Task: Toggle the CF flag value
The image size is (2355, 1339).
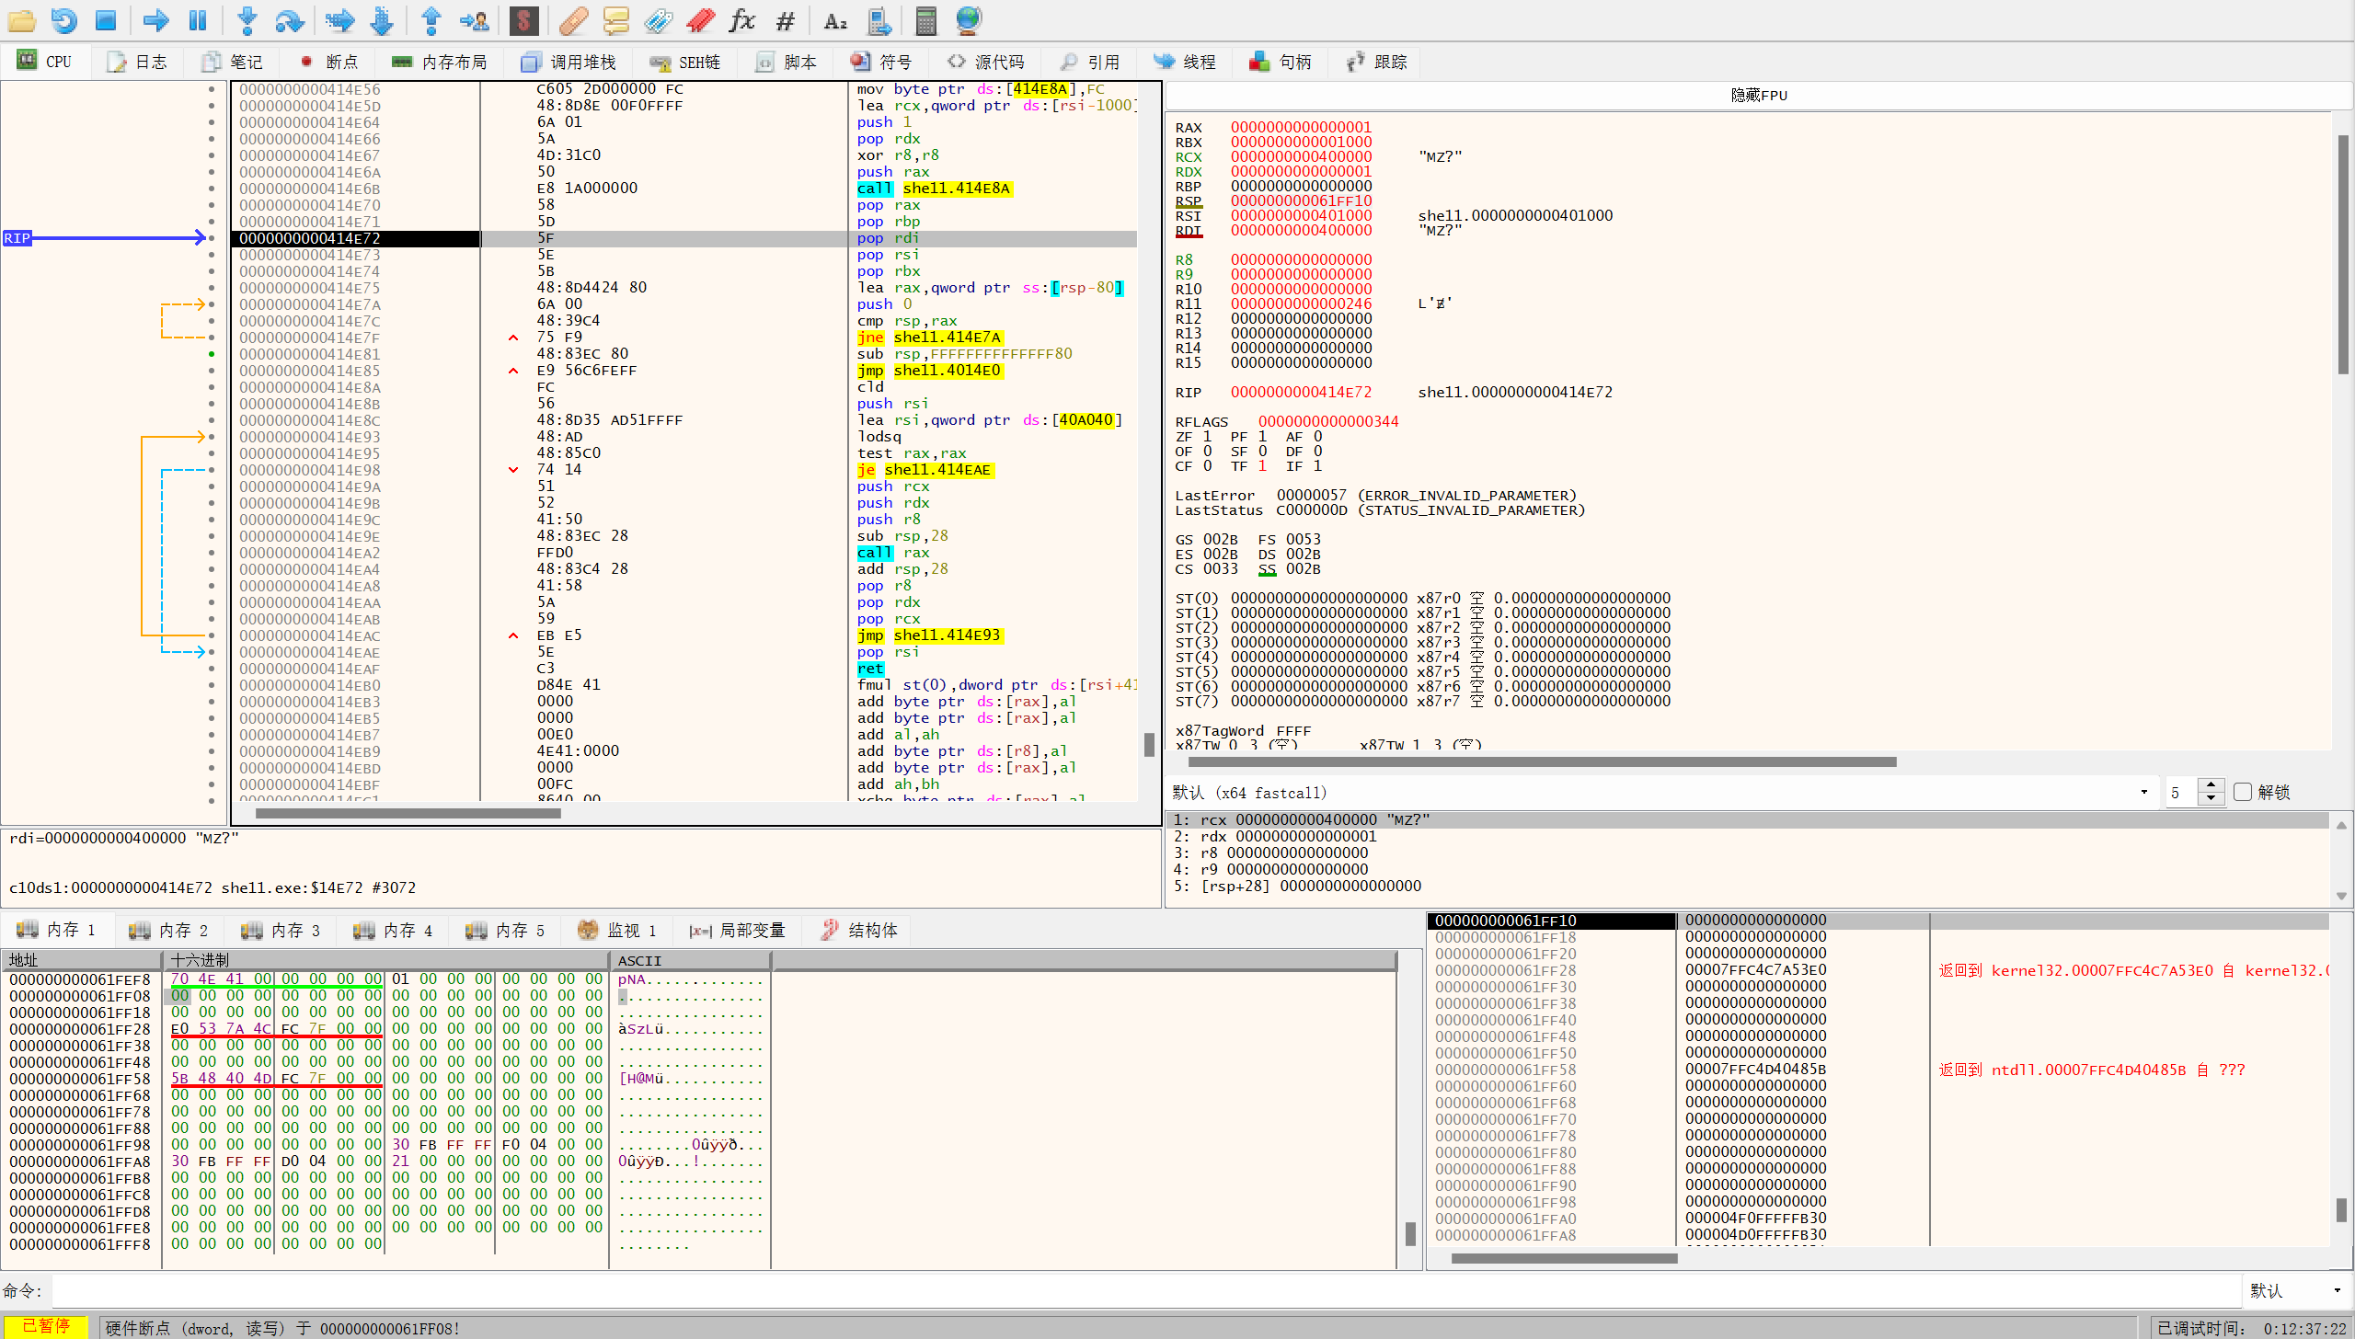Action: coord(1207,466)
